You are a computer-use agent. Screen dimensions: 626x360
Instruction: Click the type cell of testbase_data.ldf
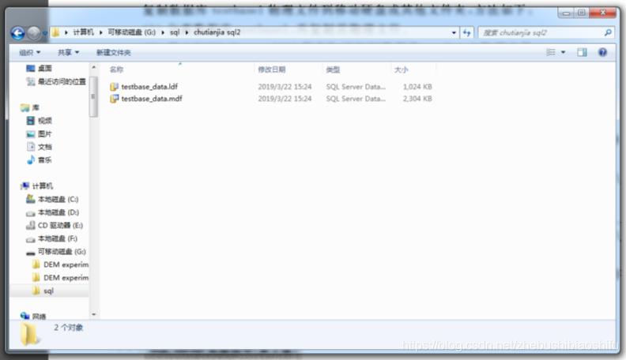tap(356, 87)
